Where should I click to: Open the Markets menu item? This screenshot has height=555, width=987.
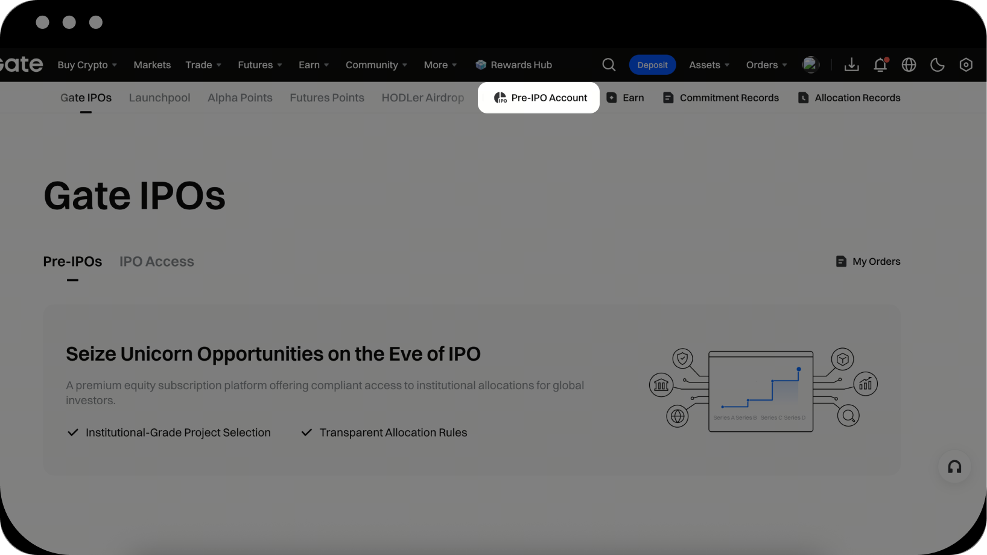tap(152, 65)
